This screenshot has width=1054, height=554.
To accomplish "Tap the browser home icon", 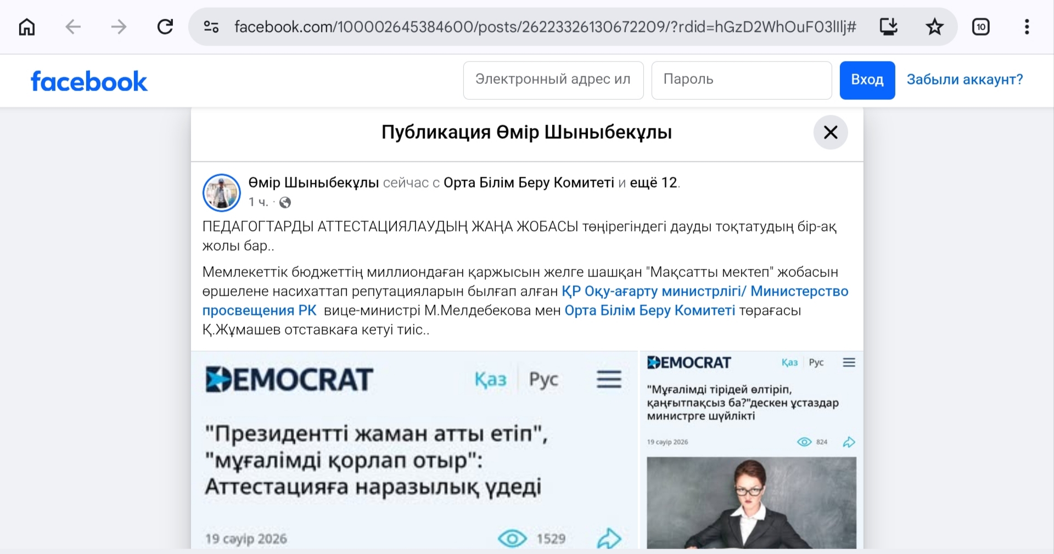I will (x=27, y=27).
